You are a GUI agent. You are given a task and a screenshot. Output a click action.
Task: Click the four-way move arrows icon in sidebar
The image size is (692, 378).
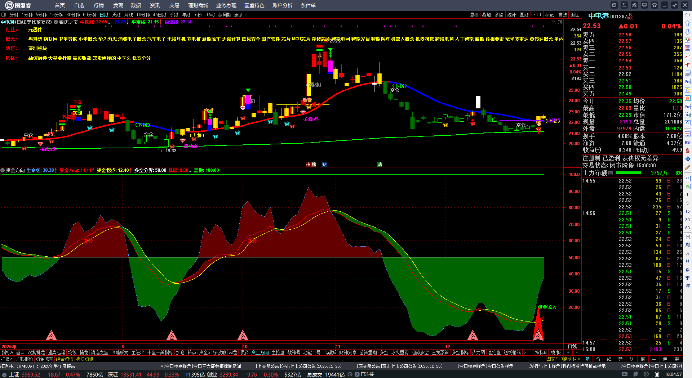click(688, 159)
